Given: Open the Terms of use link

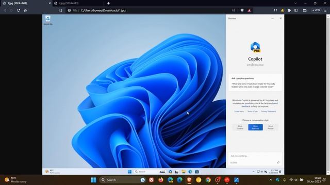Looking at the screenshot, I should 252,112.
